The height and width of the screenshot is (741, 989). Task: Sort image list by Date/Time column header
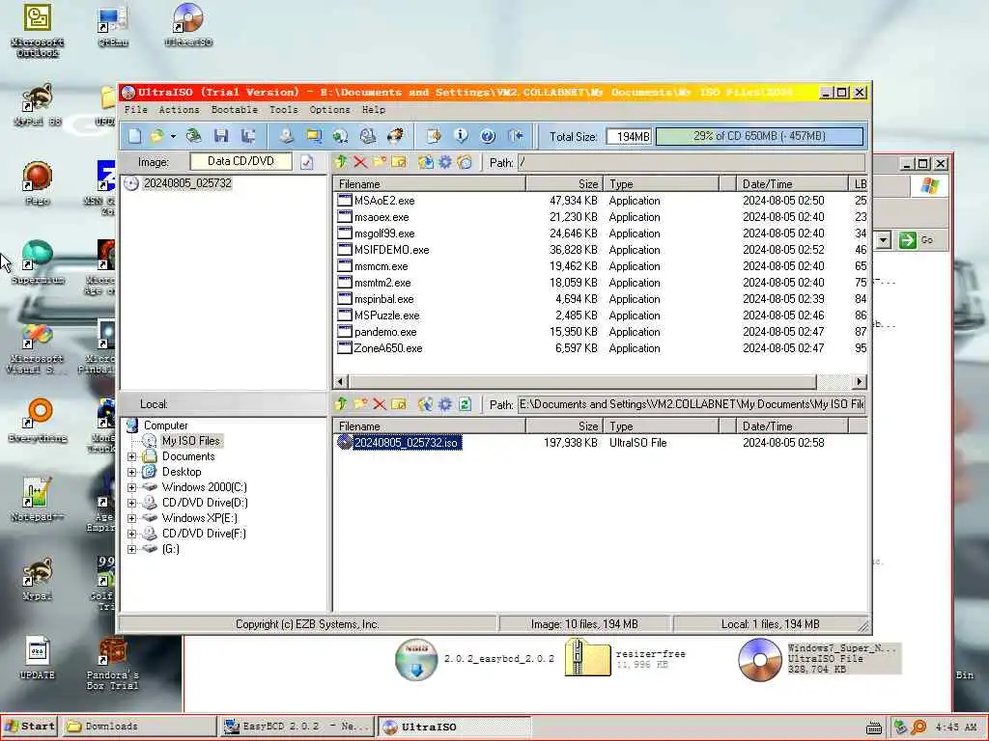coord(792,184)
